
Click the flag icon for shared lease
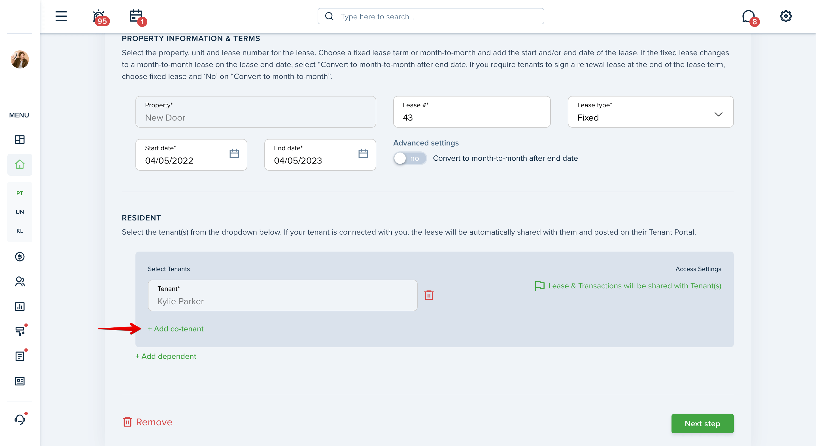pos(539,286)
